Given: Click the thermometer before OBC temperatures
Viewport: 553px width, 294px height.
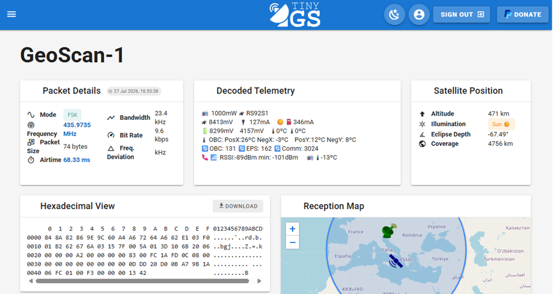Looking at the screenshot, I should [204, 140].
